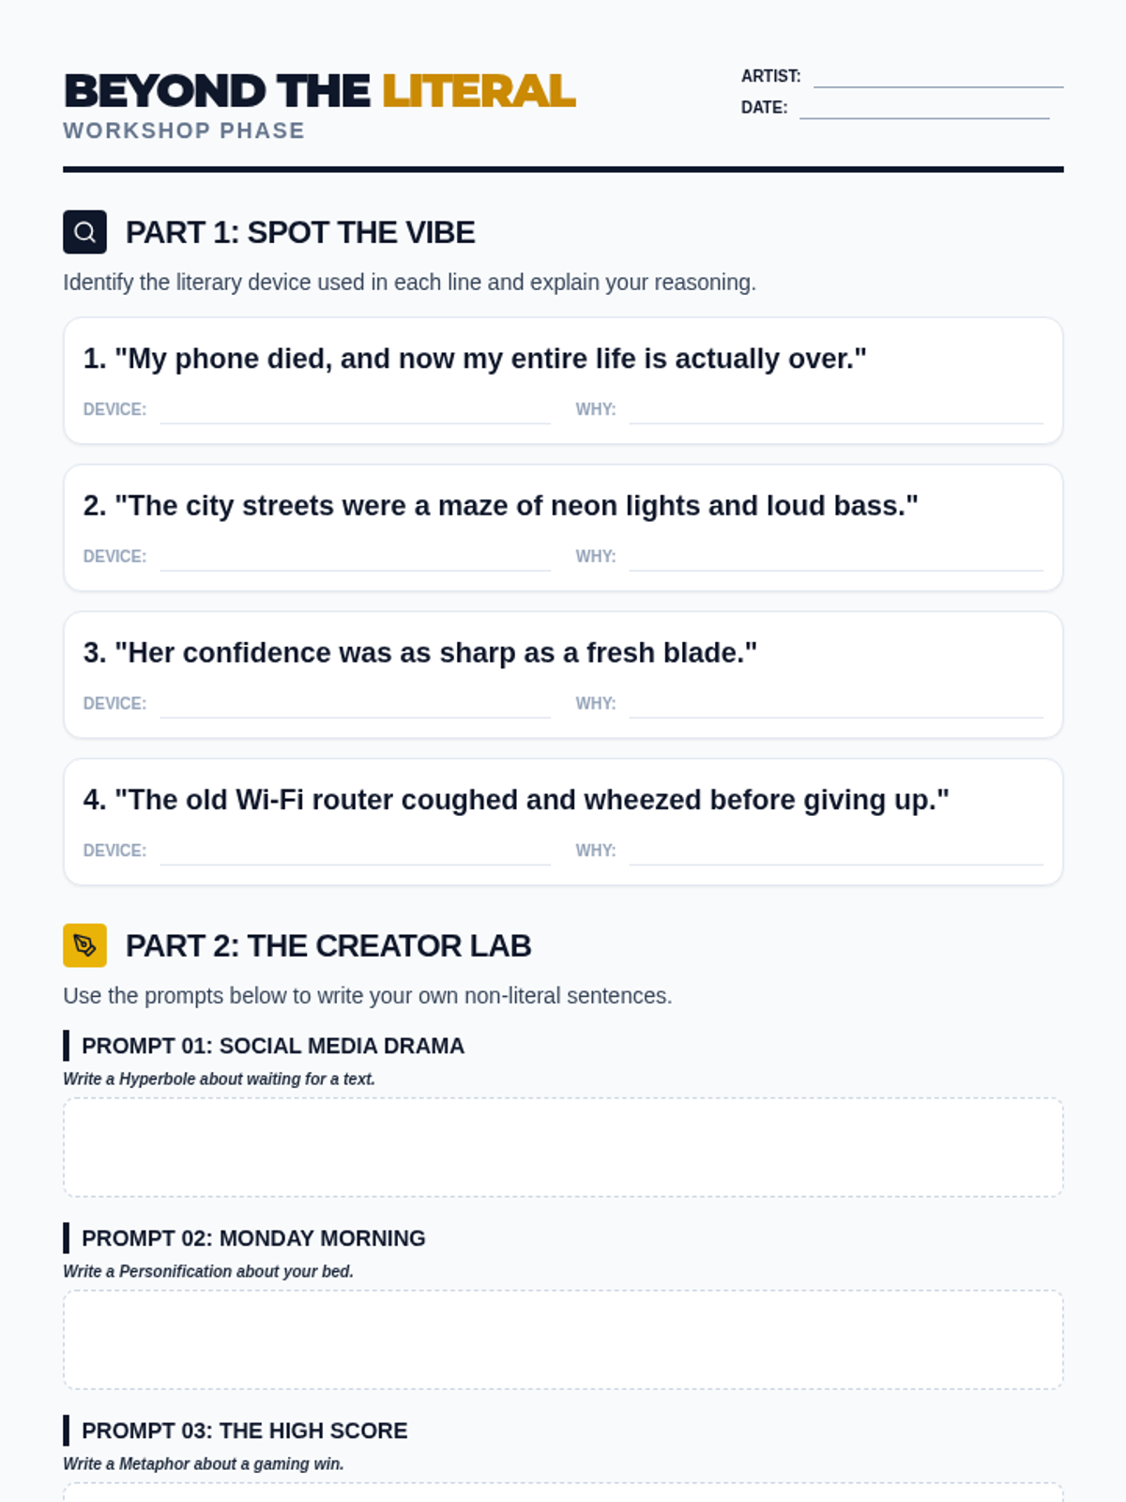Click the Social Media Drama answer box
Image resolution: width=1126 pixels, height=1502 pixels.
coord(563,1147)
